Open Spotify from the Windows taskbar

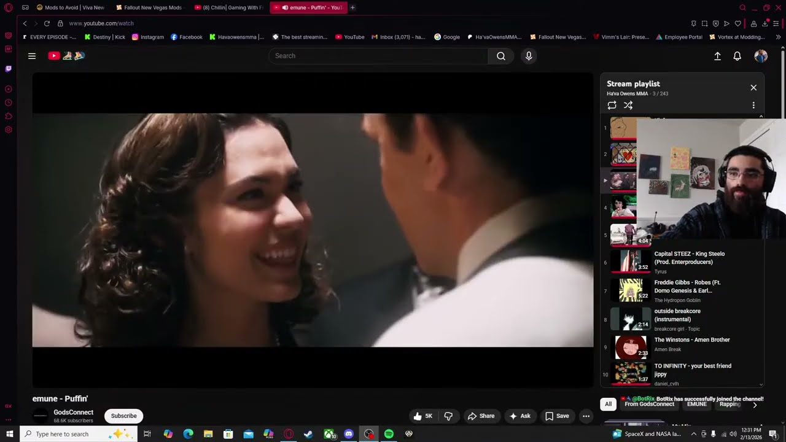coord(389,434)
